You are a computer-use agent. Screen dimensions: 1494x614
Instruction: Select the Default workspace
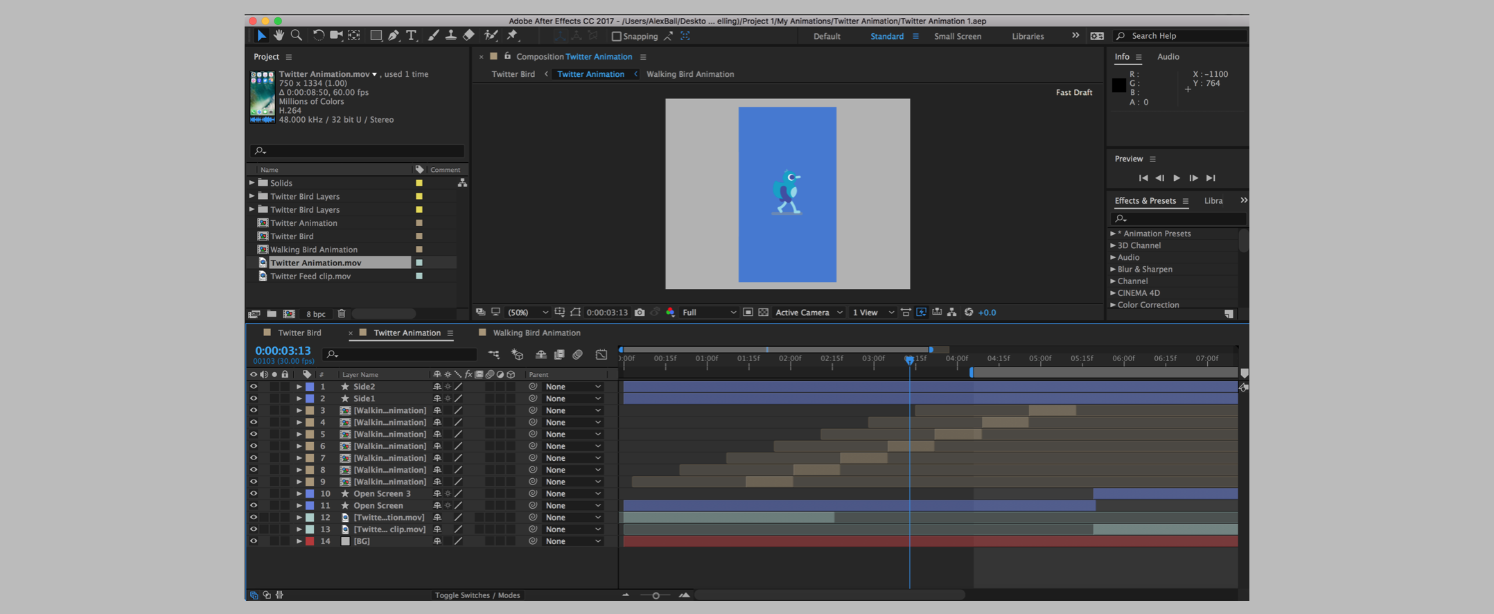[827, 36]
